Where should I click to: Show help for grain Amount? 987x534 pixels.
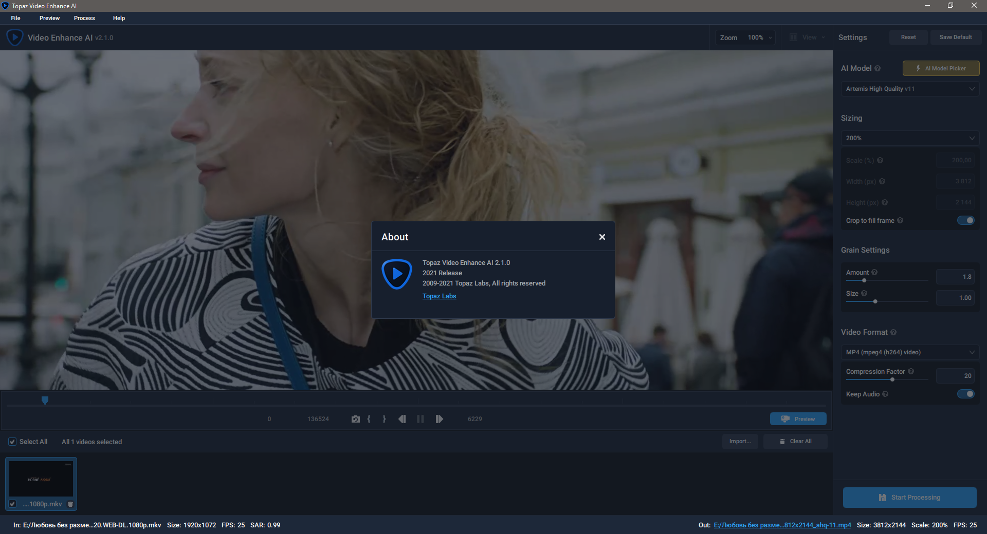(874, 272)
